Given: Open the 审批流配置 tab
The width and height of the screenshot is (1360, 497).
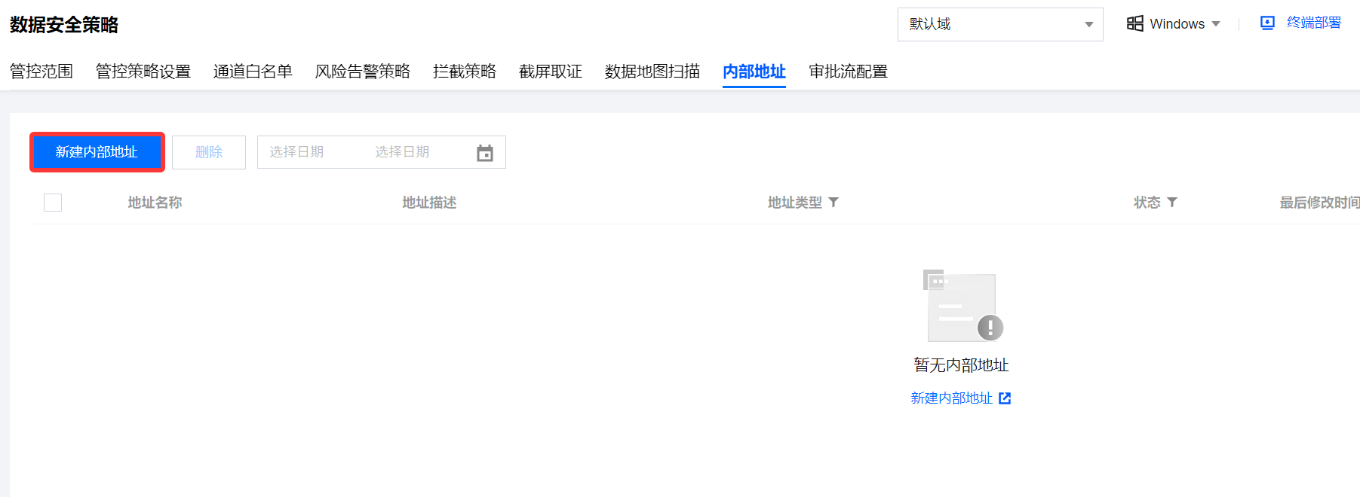Looking at the screenshot, I should click(848, 72).
